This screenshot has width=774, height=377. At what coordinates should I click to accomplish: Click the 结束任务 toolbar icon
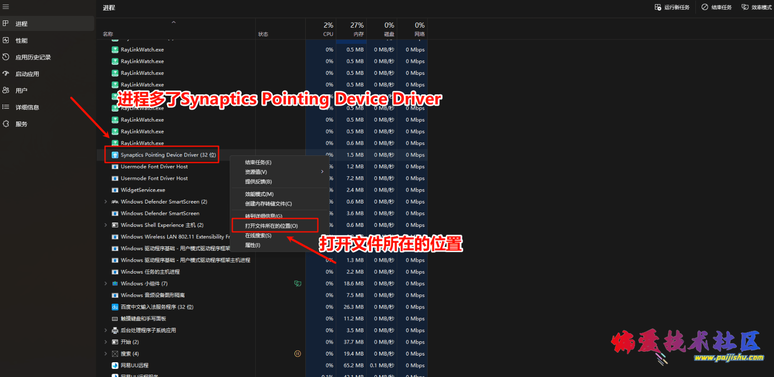[x=705, y=7]
